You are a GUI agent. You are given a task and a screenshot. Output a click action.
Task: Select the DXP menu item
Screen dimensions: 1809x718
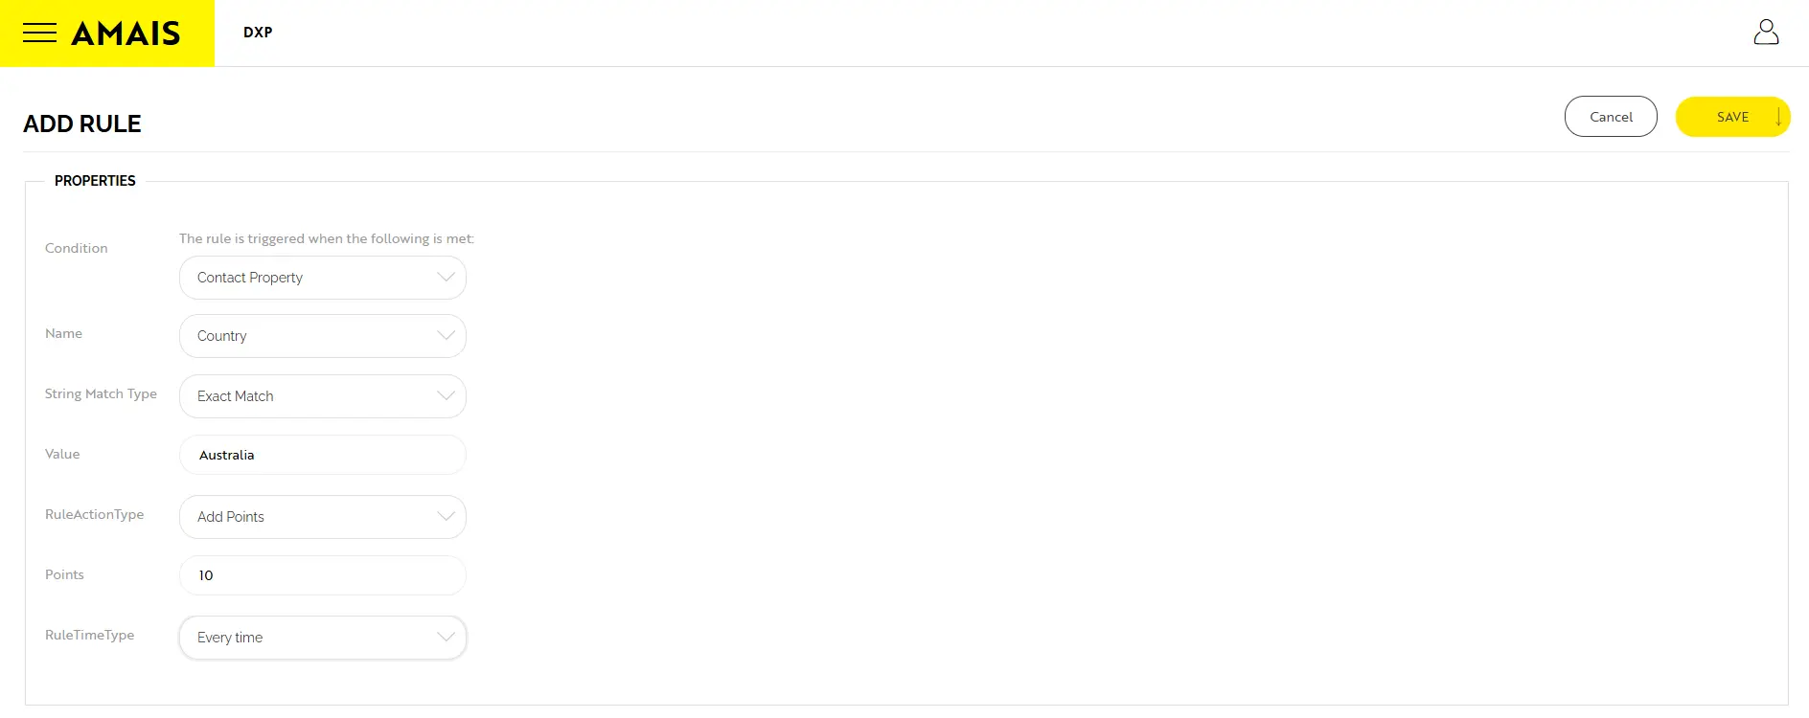(258, 33)
